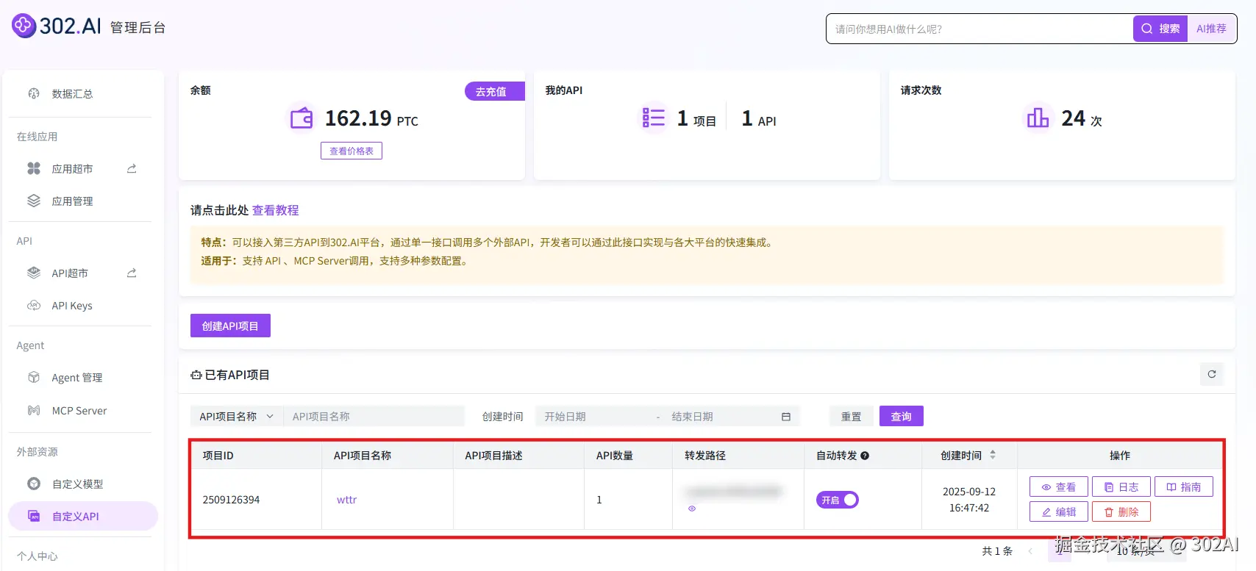Click the calendar icon in date range
This screenshot has width=1256, height=571.
pos(786,417)
